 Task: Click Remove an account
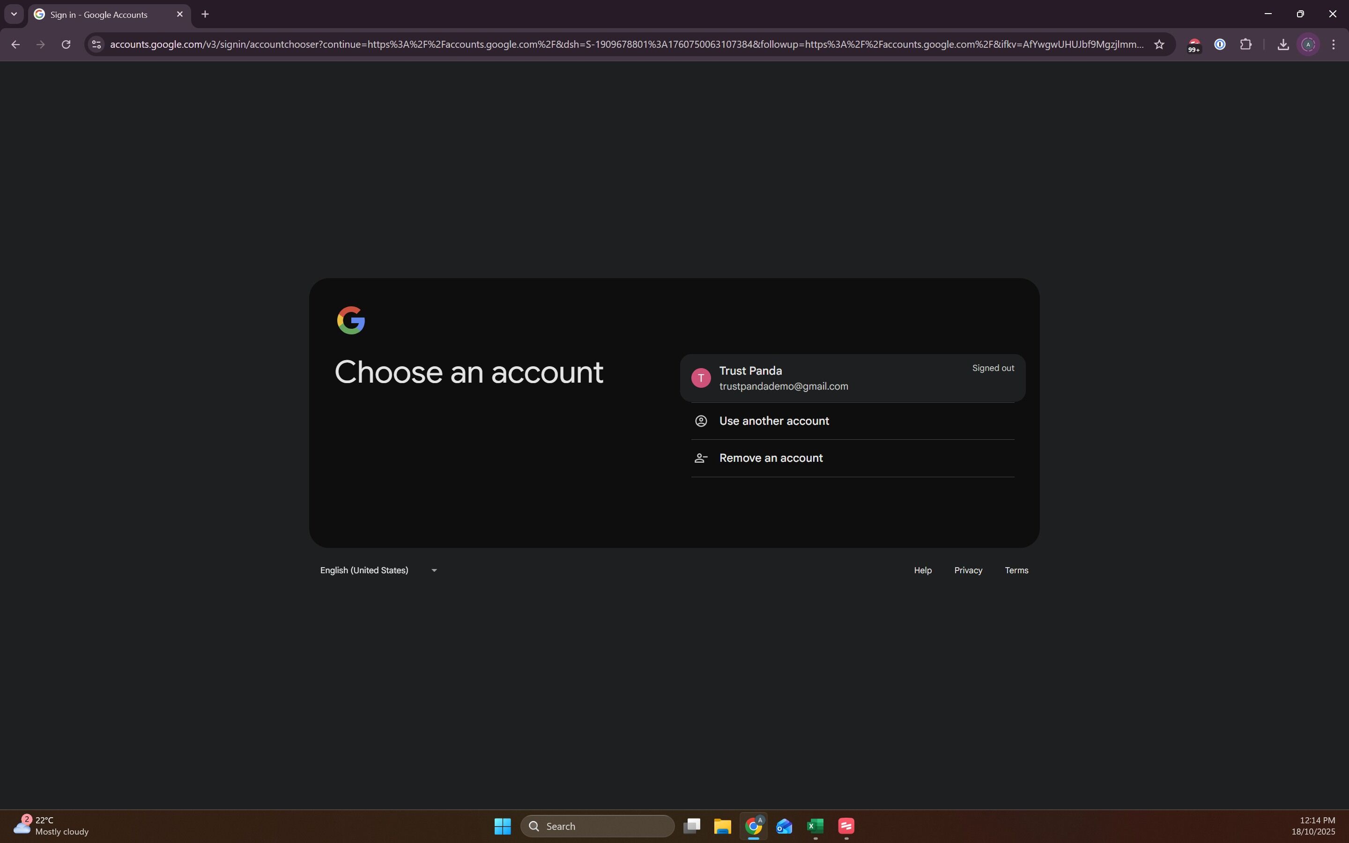point(771,458)
